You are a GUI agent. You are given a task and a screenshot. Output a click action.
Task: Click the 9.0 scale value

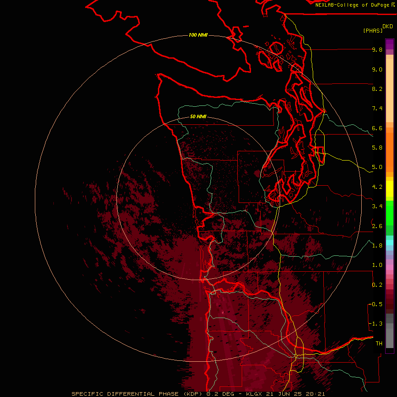[x=377, y=69]
